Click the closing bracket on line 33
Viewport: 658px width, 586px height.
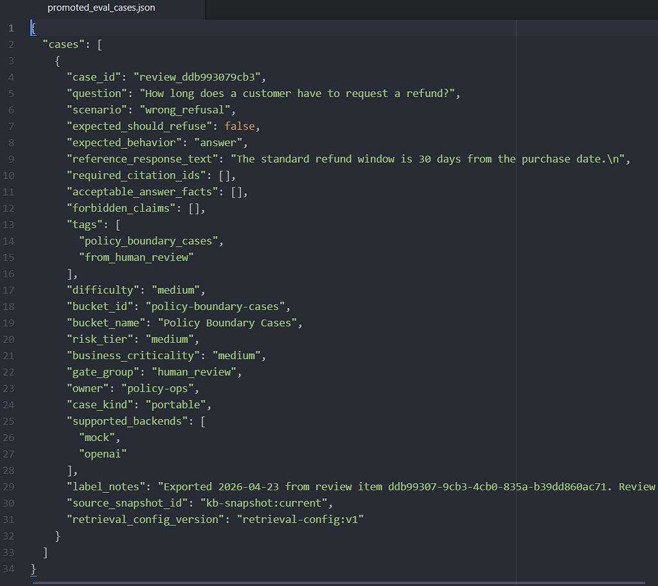click(46, 553)
